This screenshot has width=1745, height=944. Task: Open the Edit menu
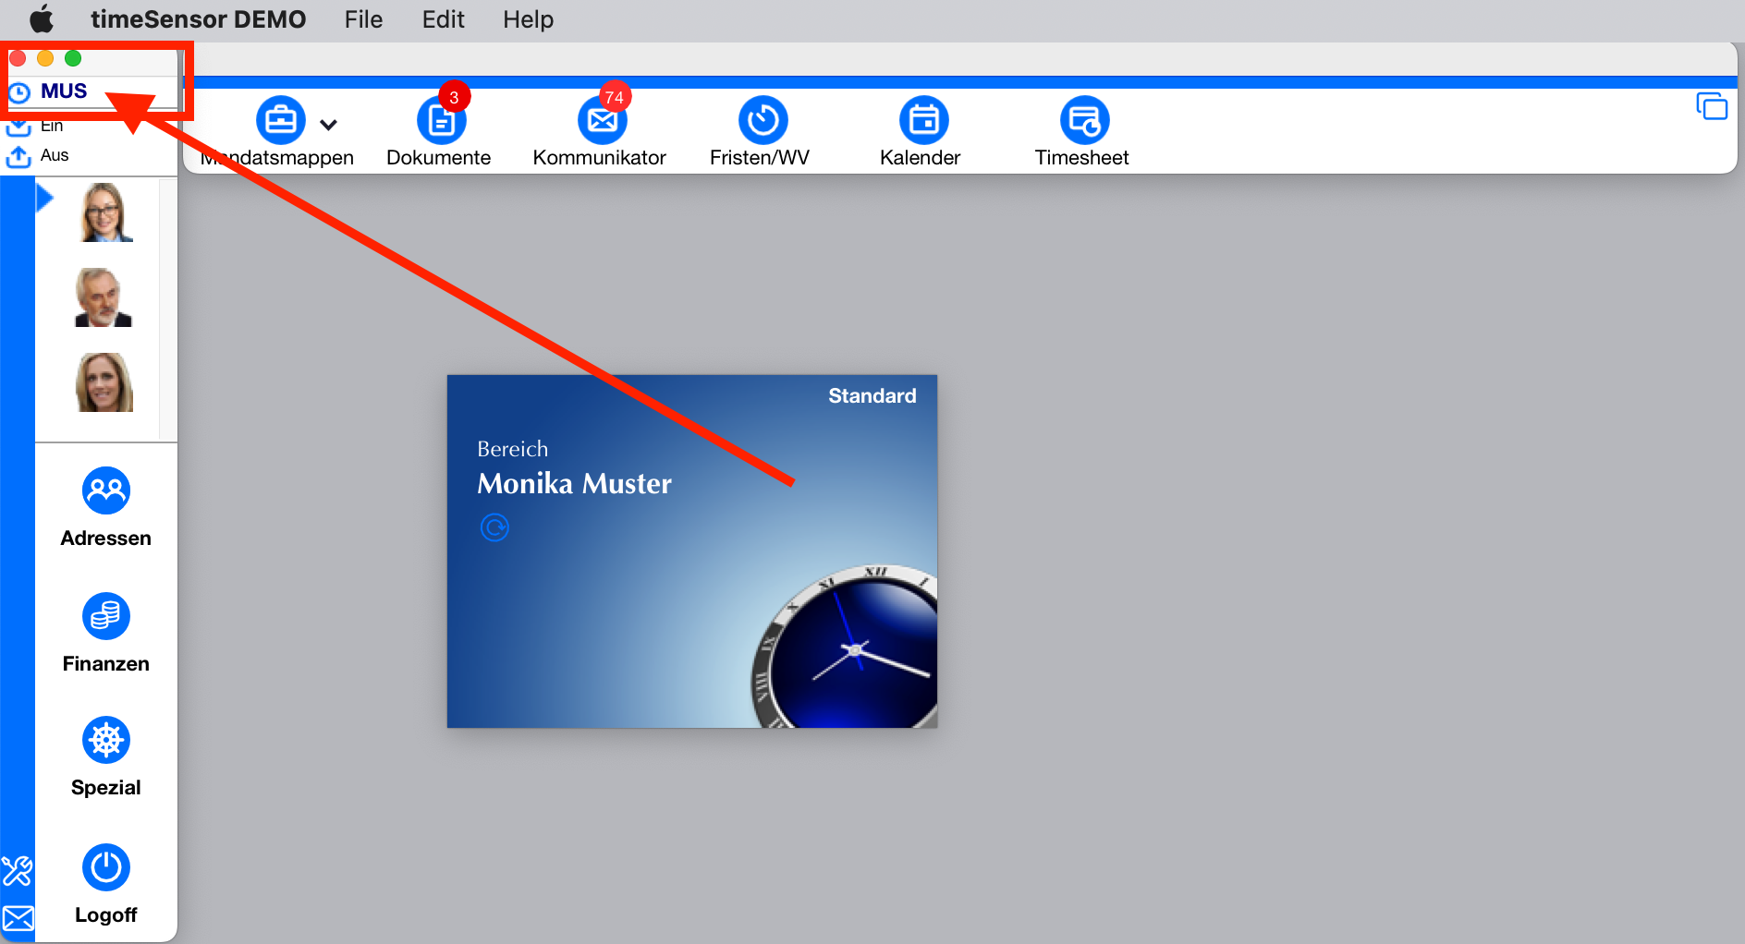[x=443, y=19]
